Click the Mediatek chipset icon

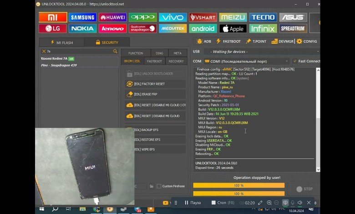click(x=172, y=29)
